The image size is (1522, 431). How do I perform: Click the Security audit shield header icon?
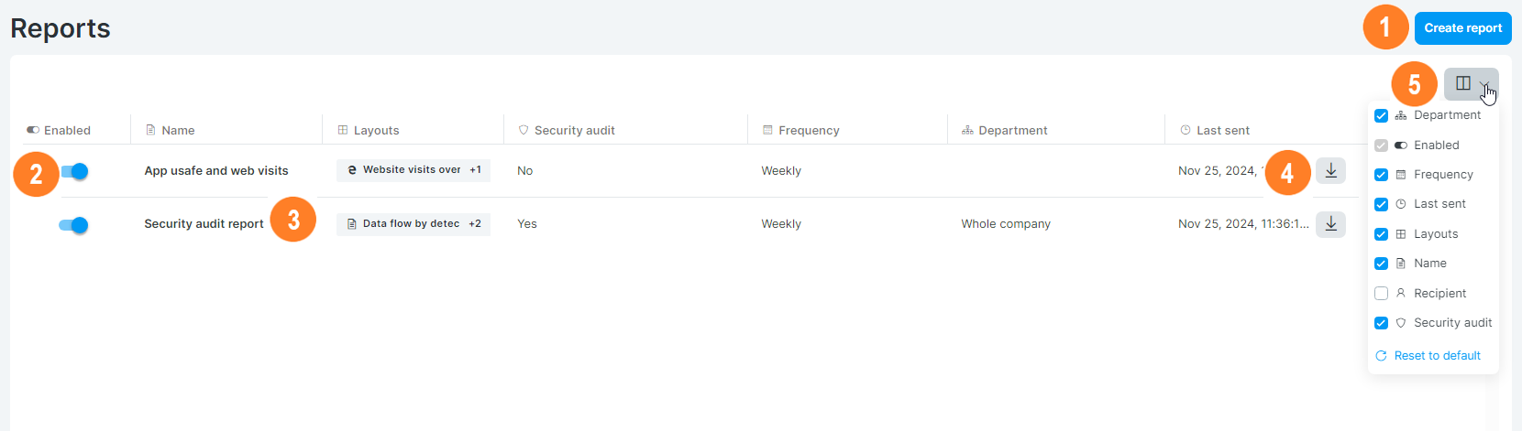click(x=524, y=130)
